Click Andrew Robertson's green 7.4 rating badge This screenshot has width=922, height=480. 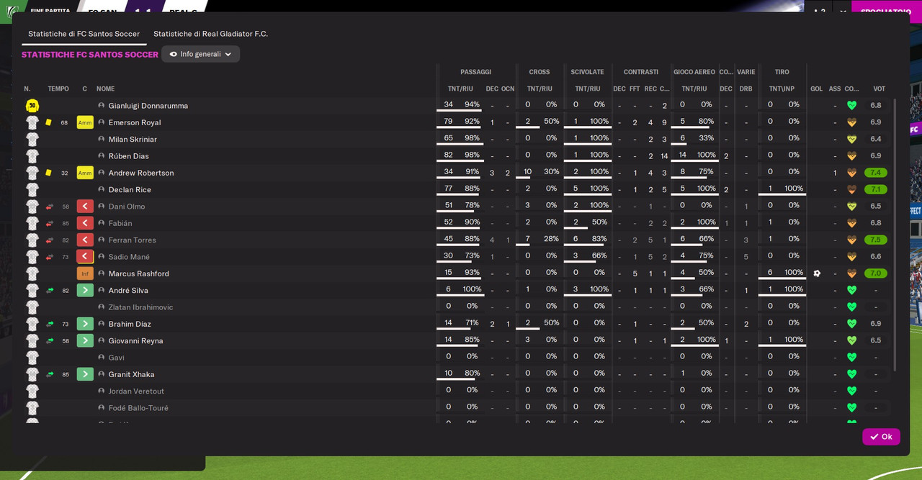(876, 173)
